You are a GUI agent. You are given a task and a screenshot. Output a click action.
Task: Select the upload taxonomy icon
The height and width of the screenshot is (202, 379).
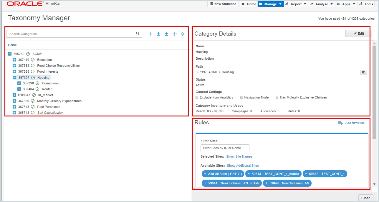[x=158, y=34]
